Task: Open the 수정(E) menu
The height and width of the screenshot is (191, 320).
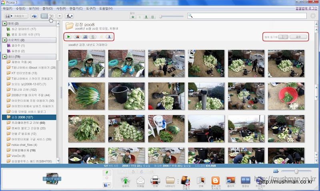Action: 21,8
